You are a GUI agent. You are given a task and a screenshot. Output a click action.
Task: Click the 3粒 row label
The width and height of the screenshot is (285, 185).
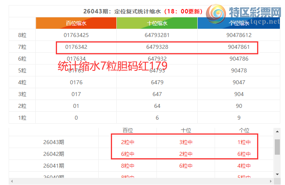[x=22, y=94]
